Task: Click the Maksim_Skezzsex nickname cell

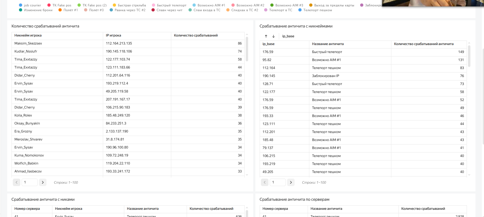Action: (x=28, y=43)
